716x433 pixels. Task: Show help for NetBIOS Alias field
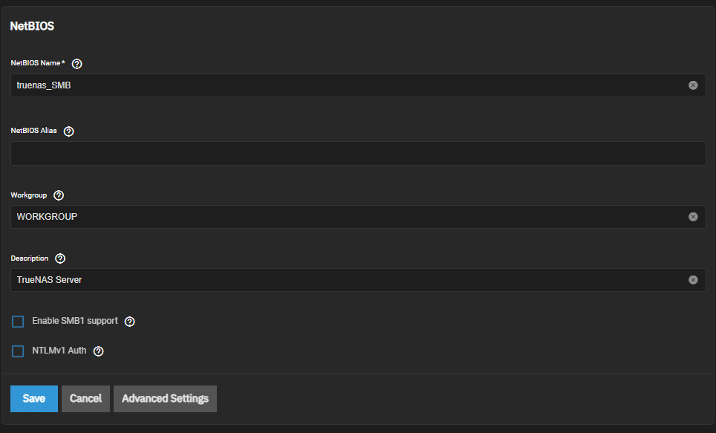68,131
